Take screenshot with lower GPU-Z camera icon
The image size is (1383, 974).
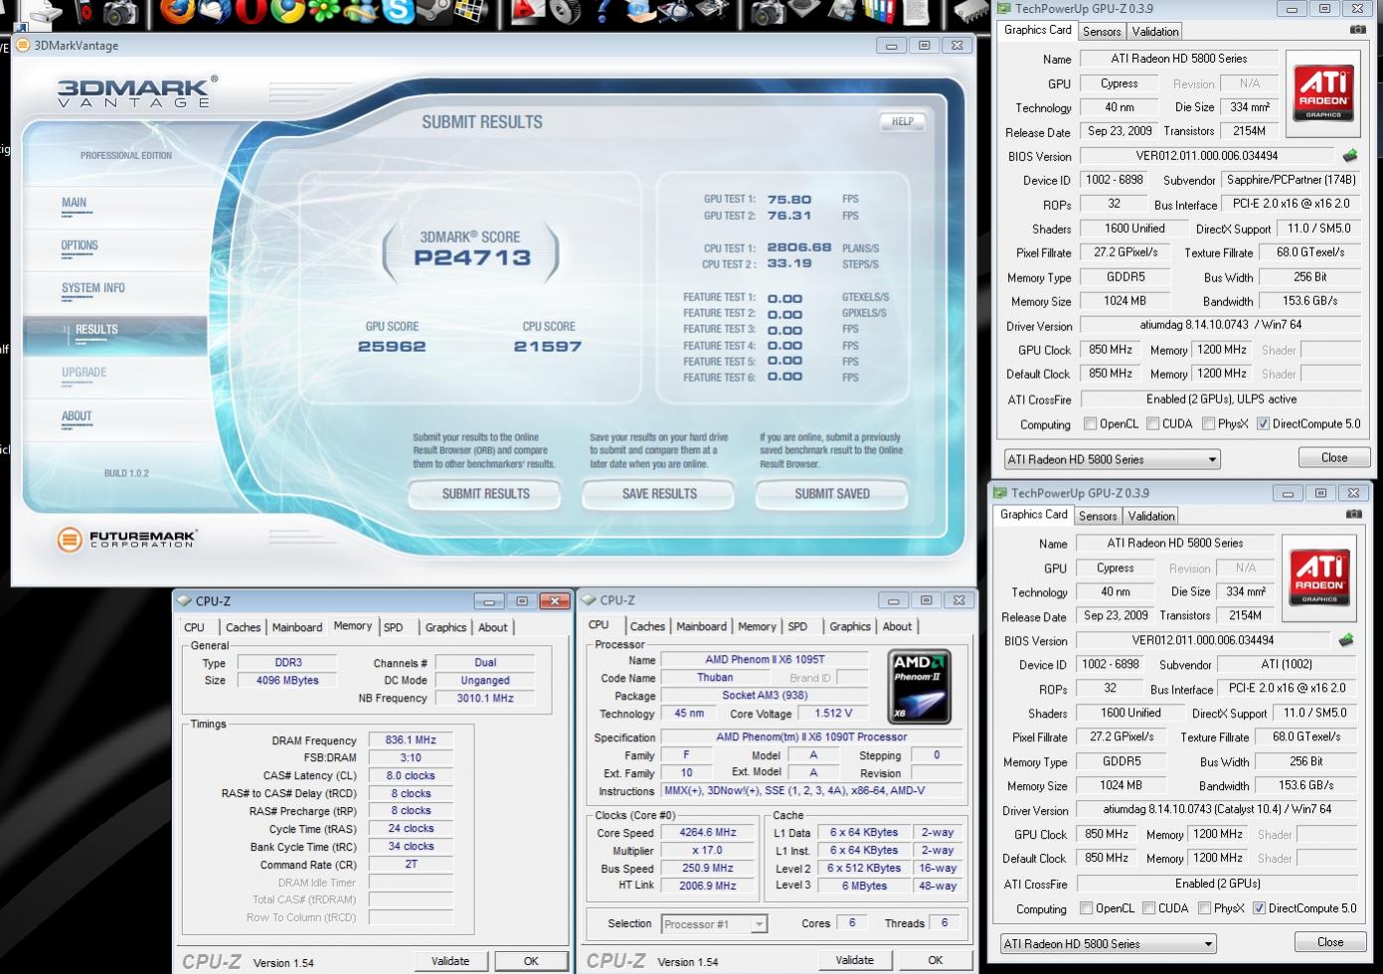click(x=1353, y=514)
